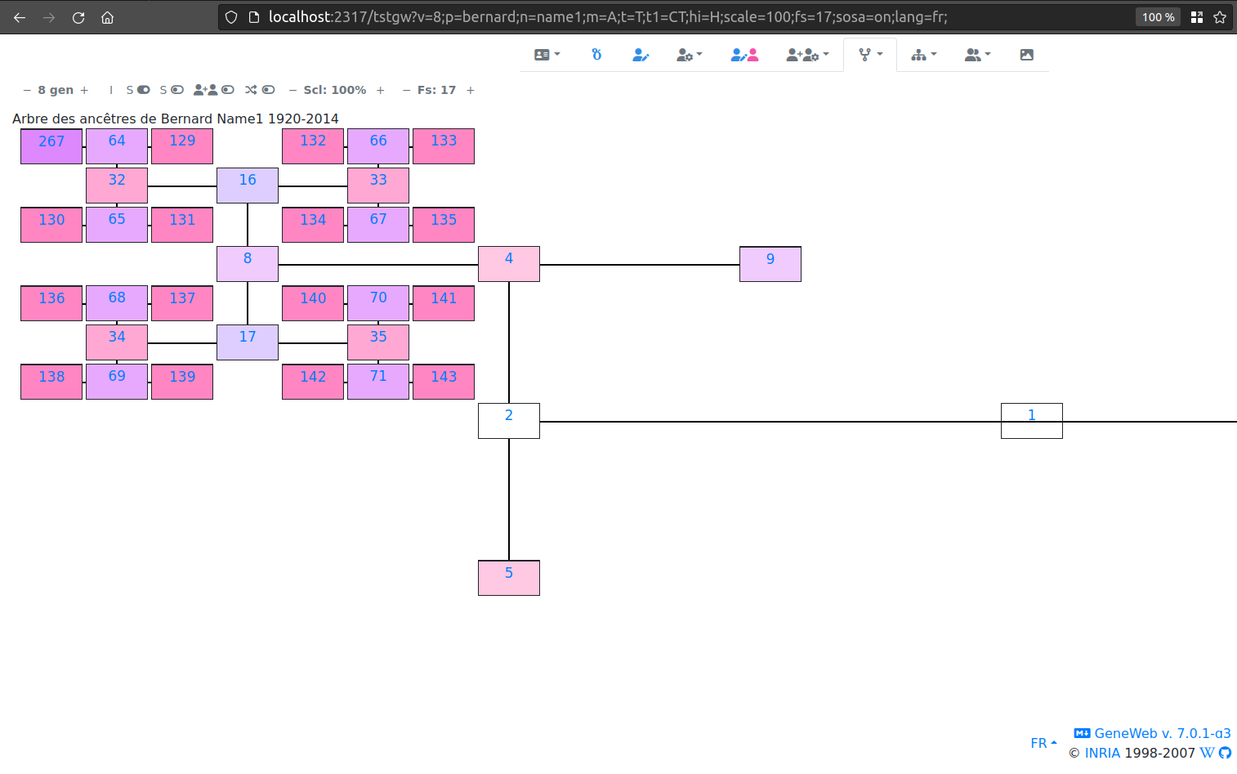Click the blue ö timeline icon
The height and width of the screenshot is (774, 1237).
[x=596, y=54]
